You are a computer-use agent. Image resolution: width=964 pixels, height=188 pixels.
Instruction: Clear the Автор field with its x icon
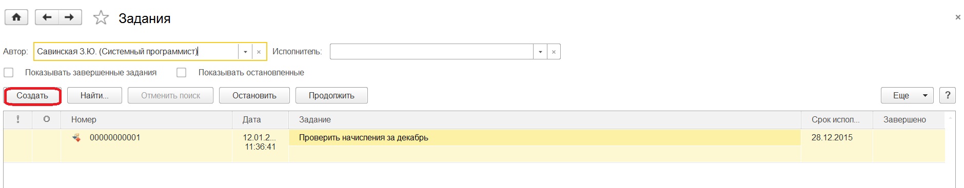click(259, 52)
